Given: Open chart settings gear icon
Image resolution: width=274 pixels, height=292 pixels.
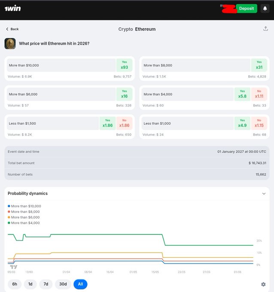Looking at the screenshot, I should (x=263, y=284).
